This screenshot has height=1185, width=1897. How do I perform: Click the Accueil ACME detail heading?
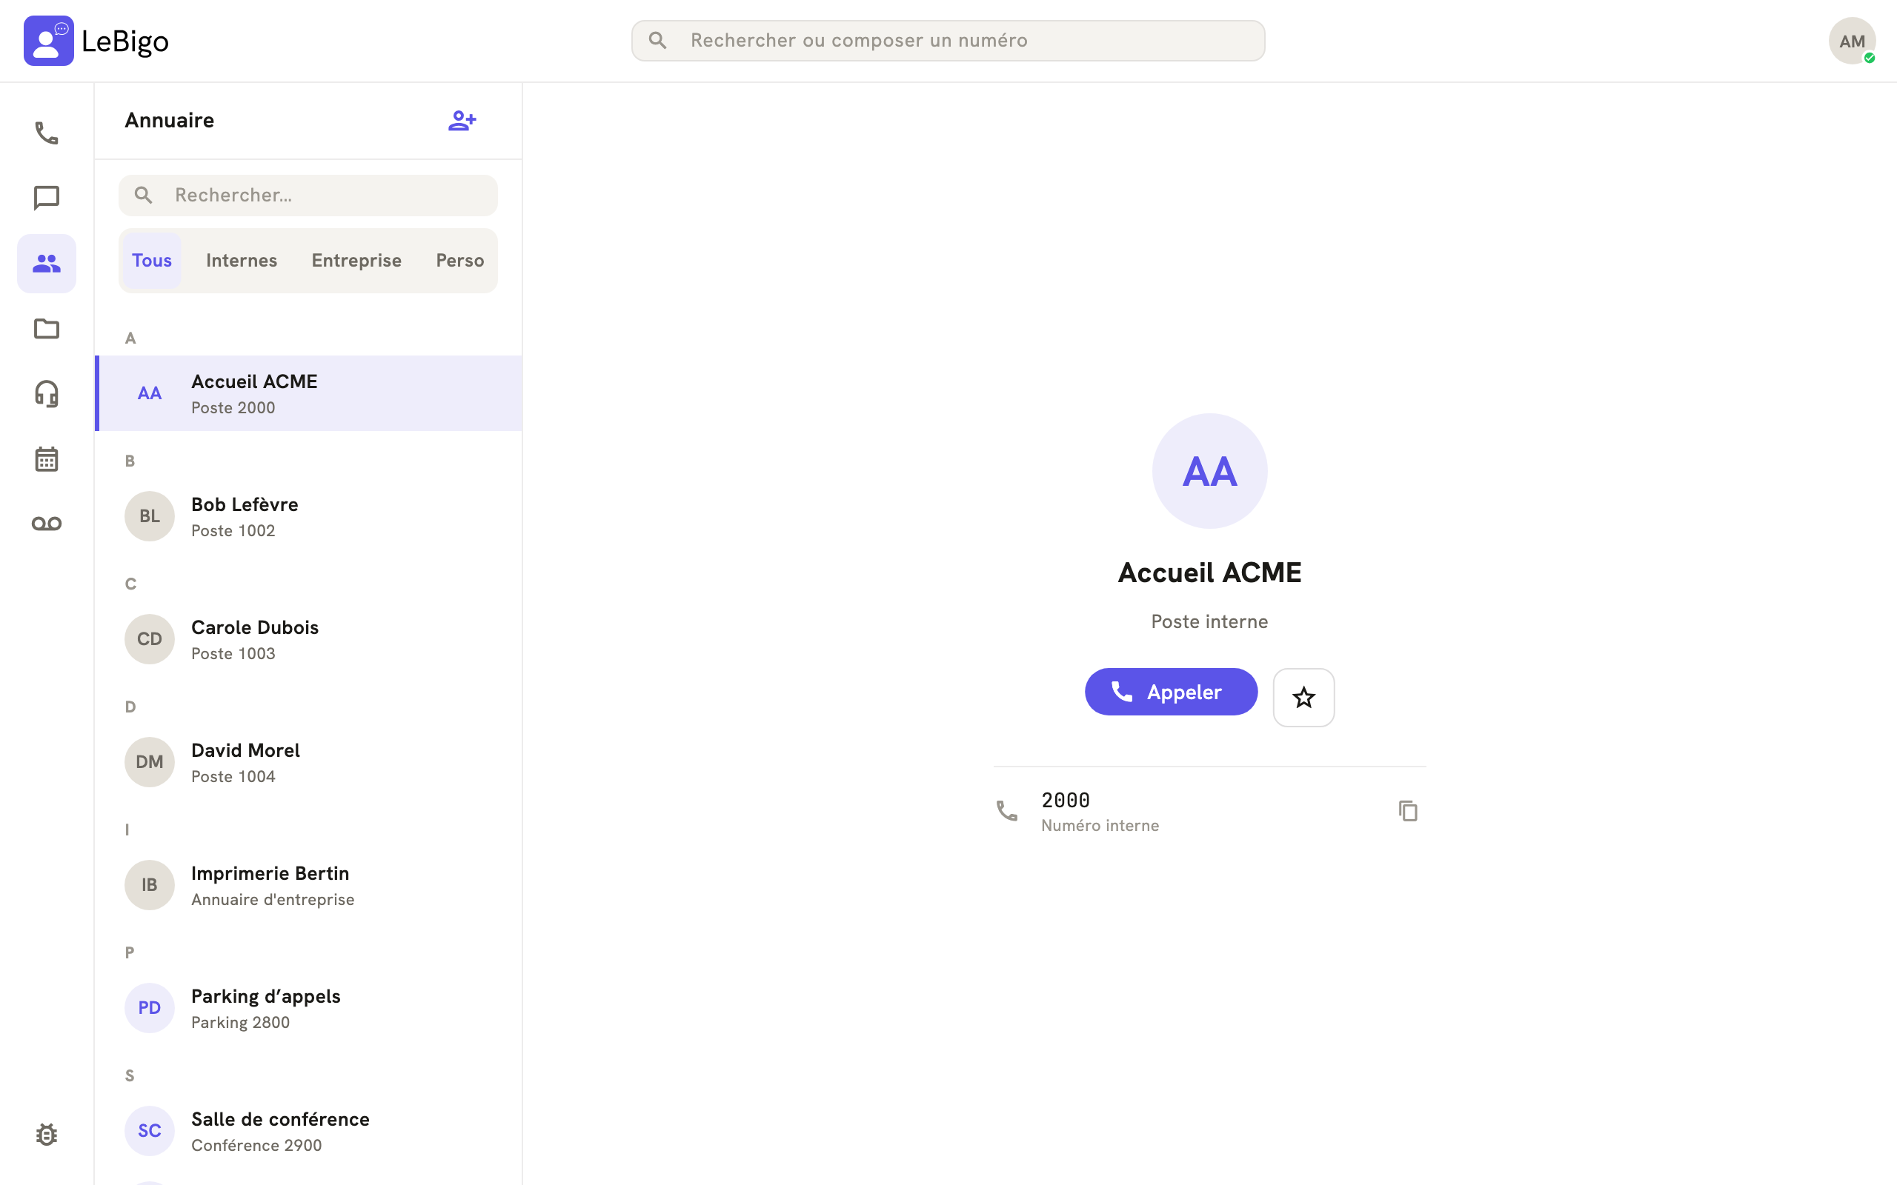coord(1209,573)
